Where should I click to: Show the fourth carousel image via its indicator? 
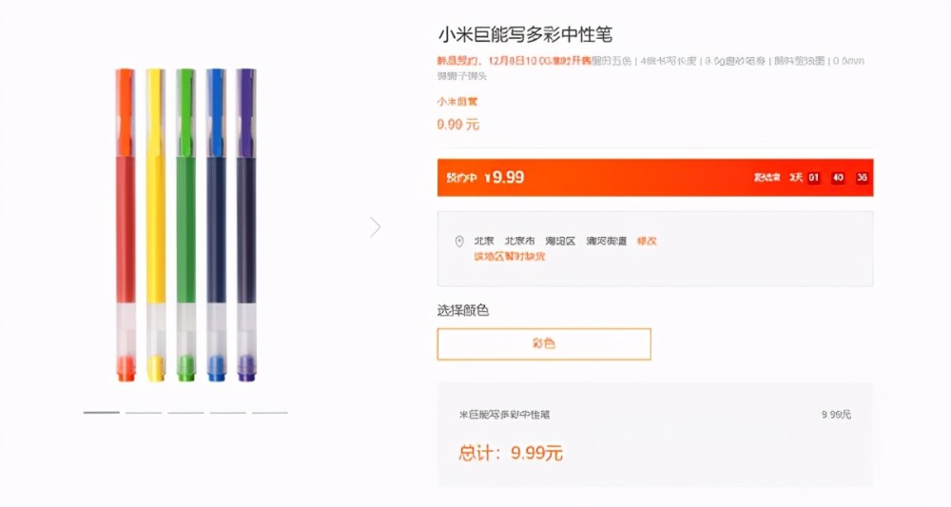[227, 413]
